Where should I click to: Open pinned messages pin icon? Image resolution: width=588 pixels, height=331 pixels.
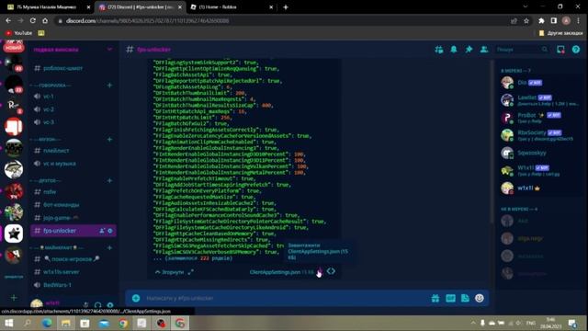(469, 50)
